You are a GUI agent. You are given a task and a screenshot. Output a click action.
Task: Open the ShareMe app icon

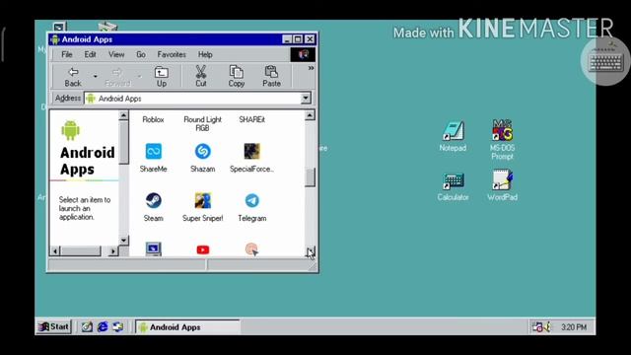(154, 152)
